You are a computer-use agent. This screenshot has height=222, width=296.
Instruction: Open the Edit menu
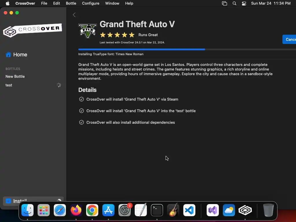click(x=56, y=3)
